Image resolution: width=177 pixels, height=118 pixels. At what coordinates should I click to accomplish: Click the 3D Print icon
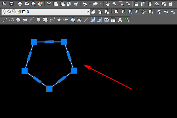(40, 4)
